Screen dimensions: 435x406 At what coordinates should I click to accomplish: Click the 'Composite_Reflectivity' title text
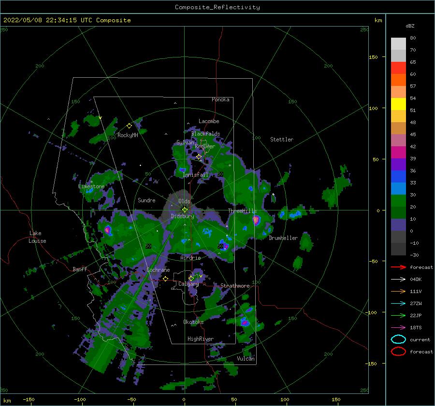coord(217,7)
